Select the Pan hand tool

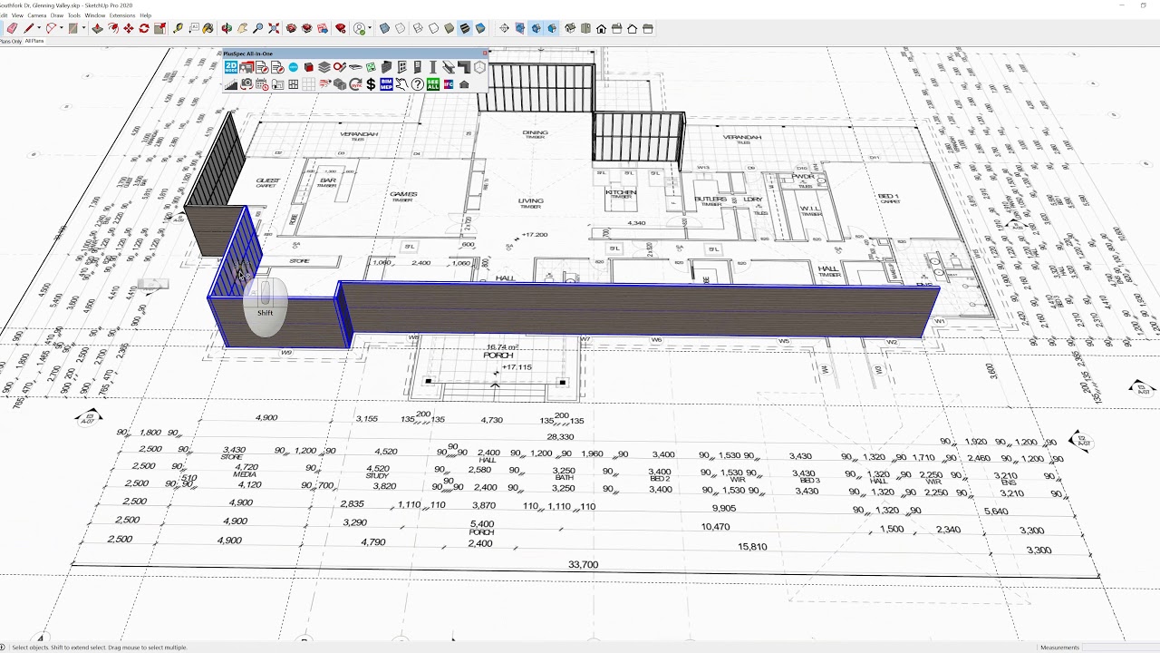[243, 29]
